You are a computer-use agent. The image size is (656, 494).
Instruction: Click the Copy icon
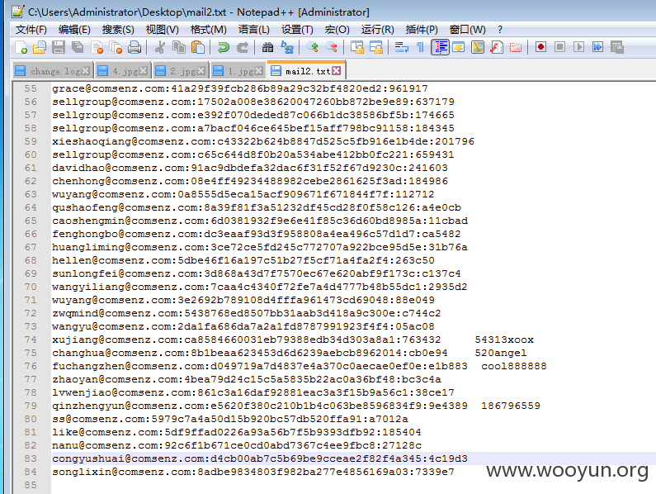tap(179, 47)
